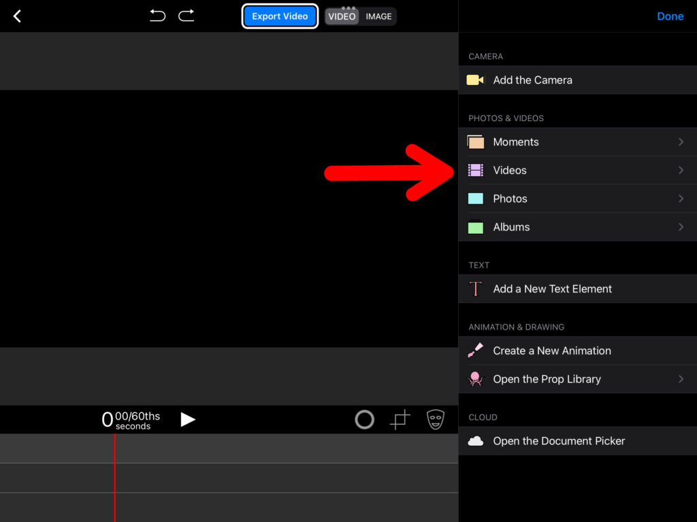Select the crop tool icon
Screen dimensions: 697x522
point(400,420)
